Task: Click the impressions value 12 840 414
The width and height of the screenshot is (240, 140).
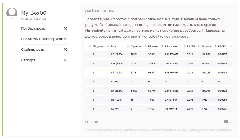Action: (171, 109)
